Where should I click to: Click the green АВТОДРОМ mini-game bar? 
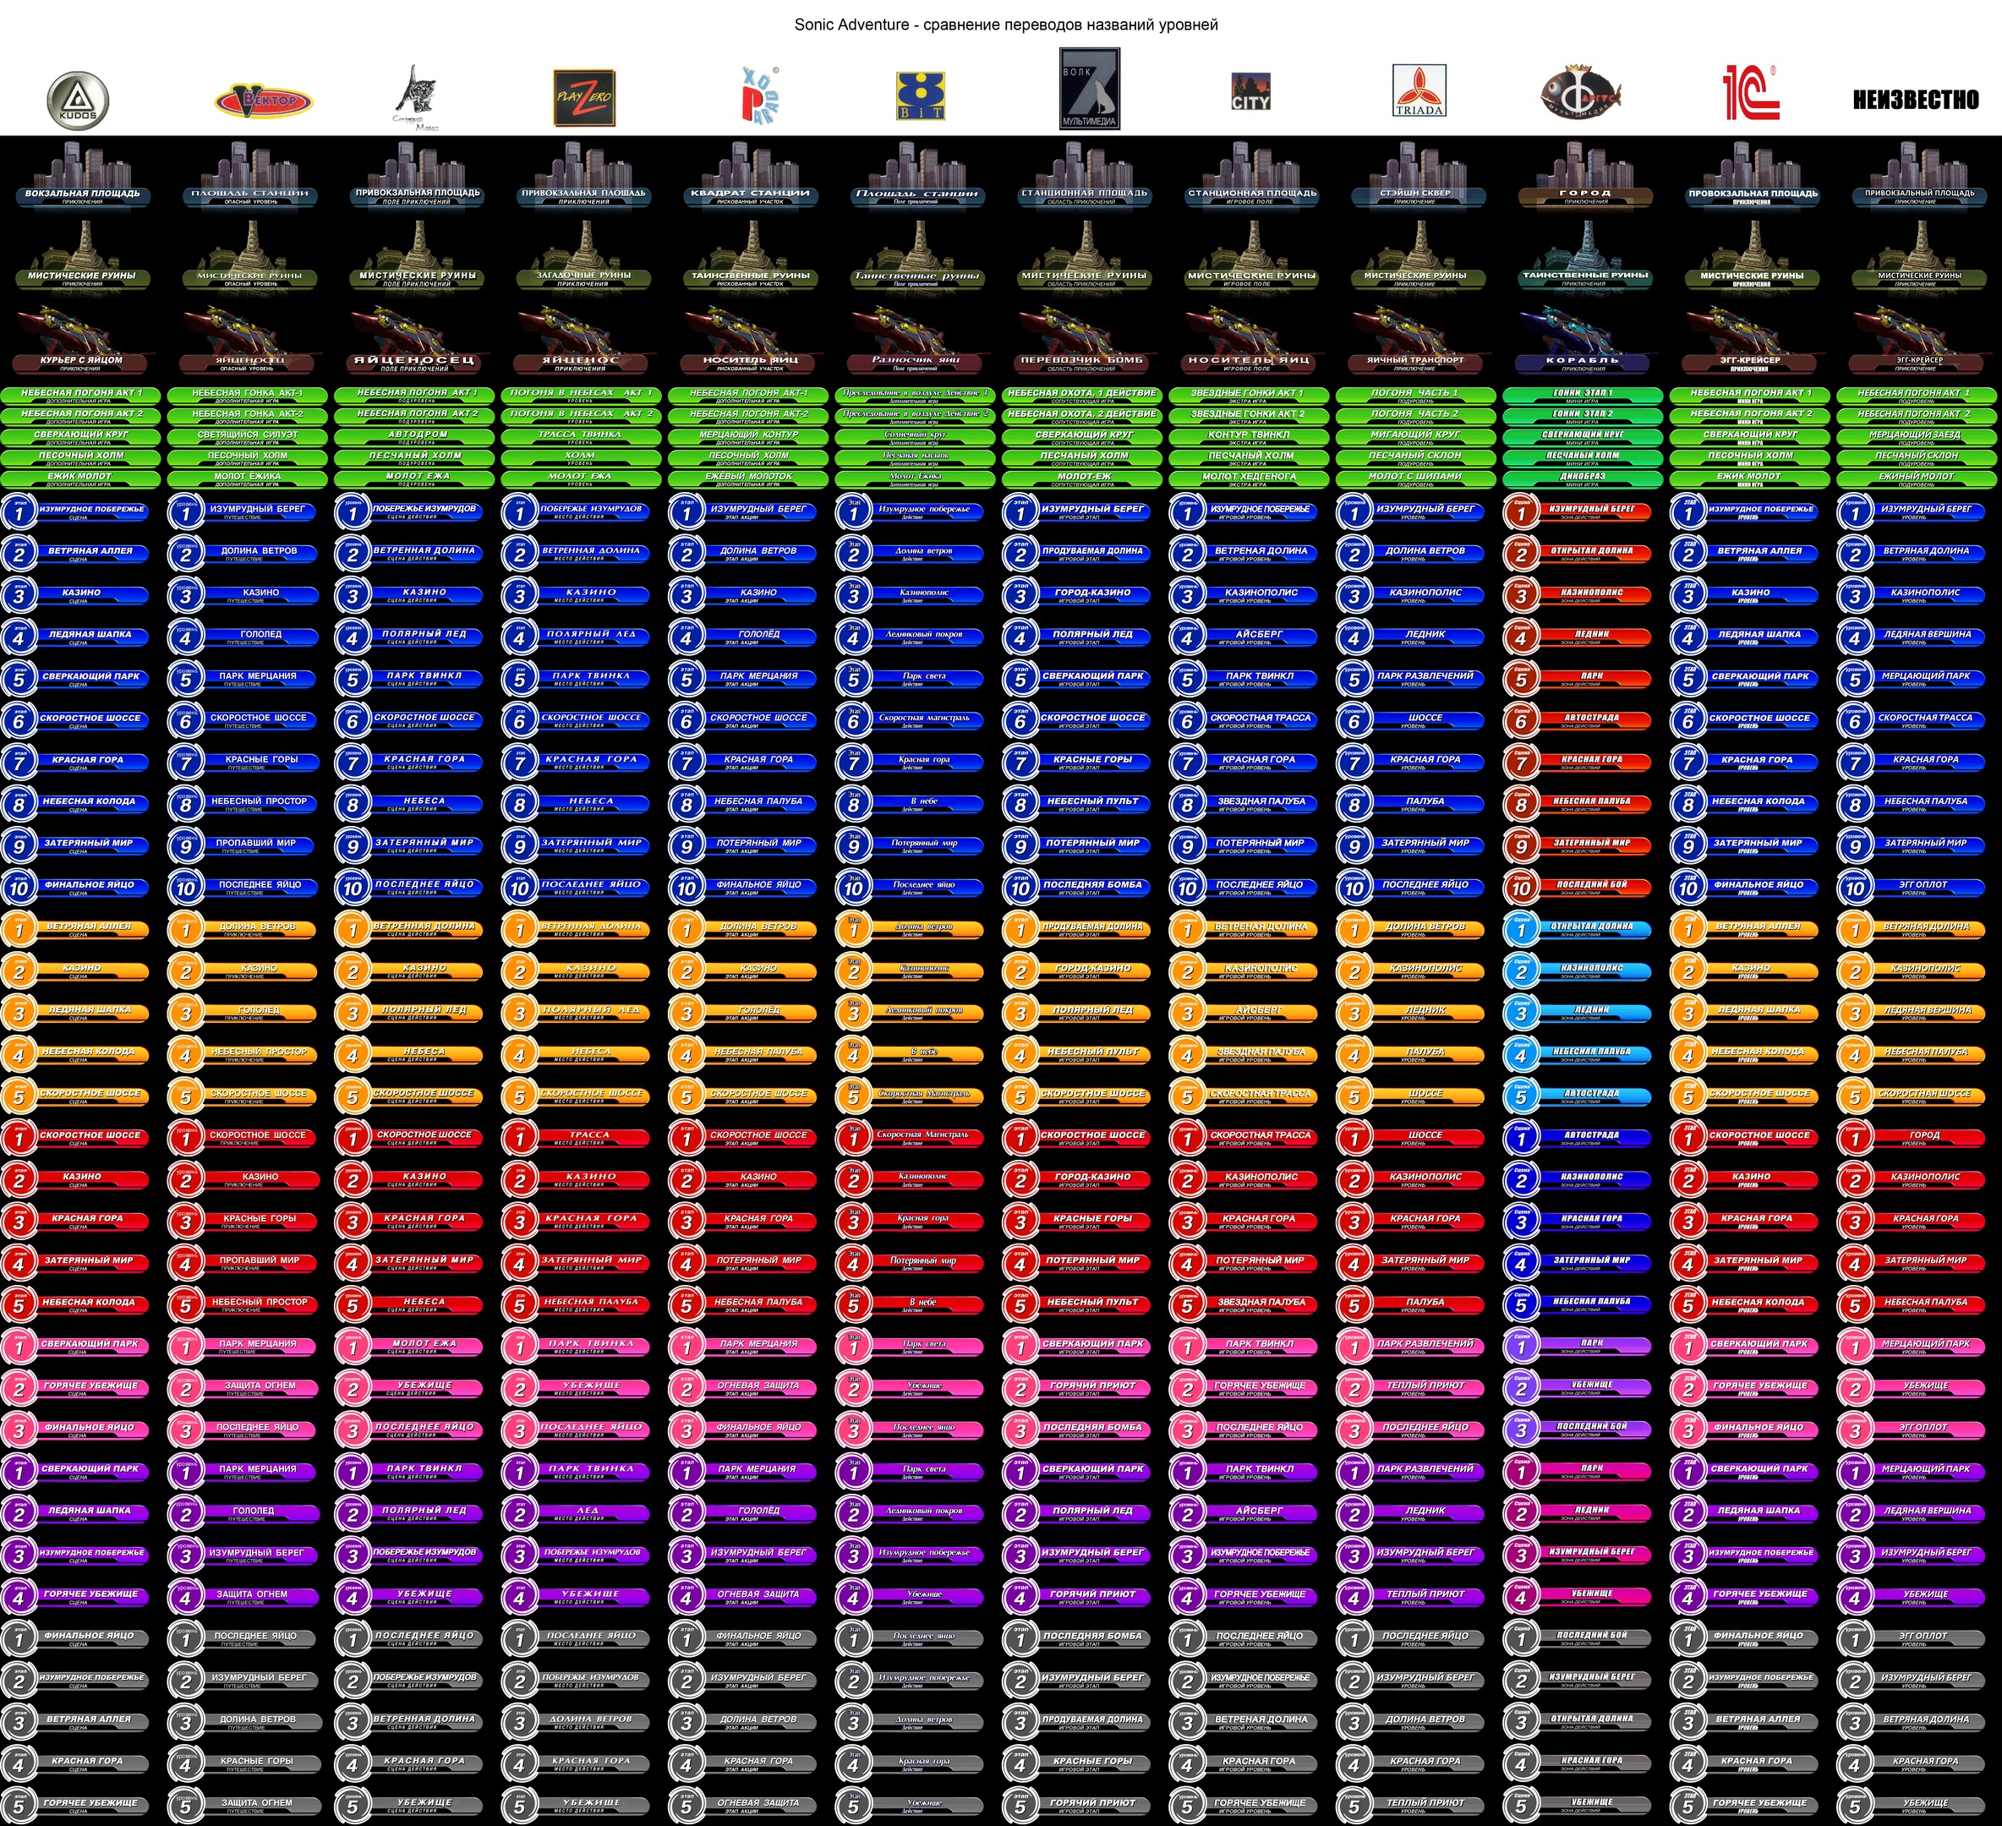(x=417, y=435)
